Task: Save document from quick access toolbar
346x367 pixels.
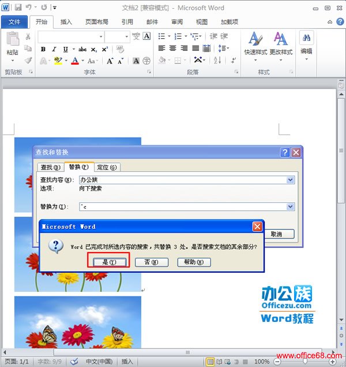Action: (x=18, y=8)
